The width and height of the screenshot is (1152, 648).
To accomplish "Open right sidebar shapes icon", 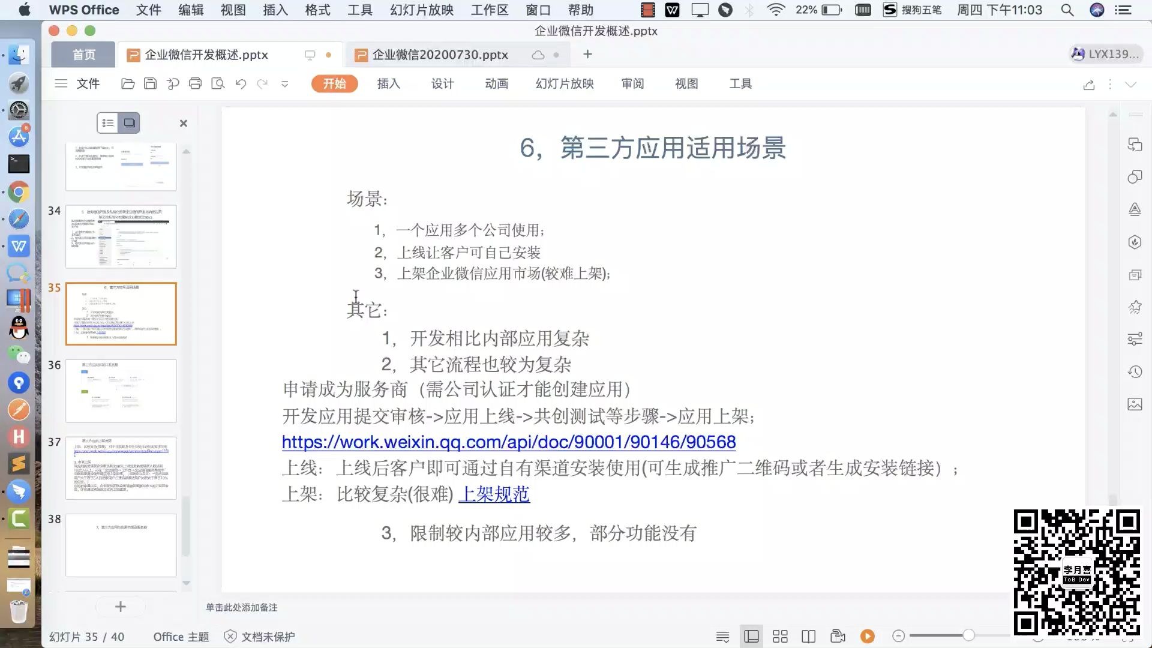I will [1135, 177].
